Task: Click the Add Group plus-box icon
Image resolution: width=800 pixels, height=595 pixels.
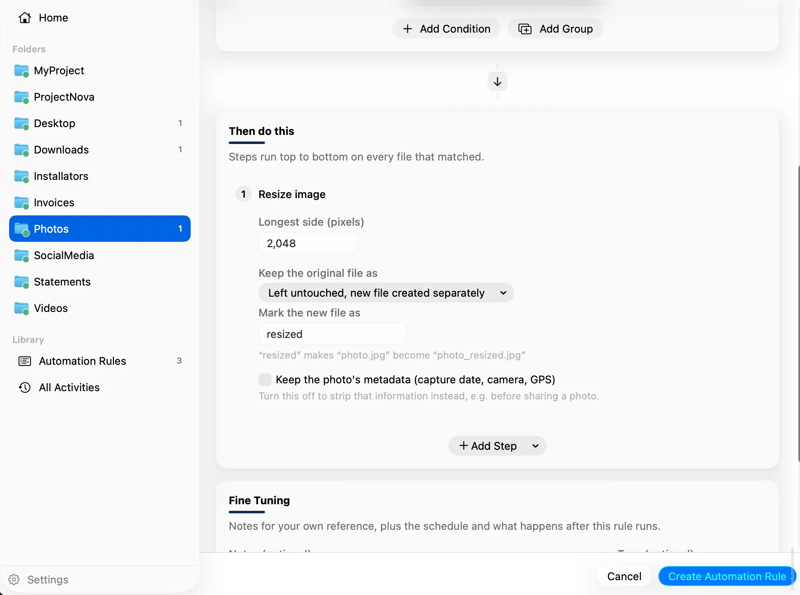Action: pyautogui.click(x=525, y=29)
